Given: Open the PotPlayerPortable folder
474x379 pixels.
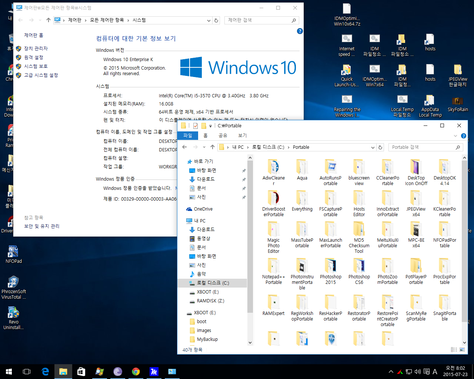Looking at the screenshot, I should (416, 272).
